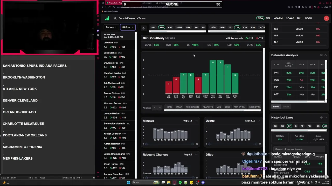This screenshot has width=332, height=186.
Task: Apply the HOME game filter
Action: coord(169,107)
